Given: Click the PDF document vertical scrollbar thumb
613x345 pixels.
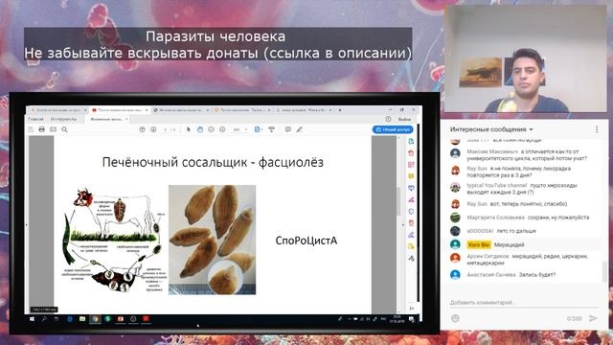Looking at the screenshot, I should pos(398,201).
